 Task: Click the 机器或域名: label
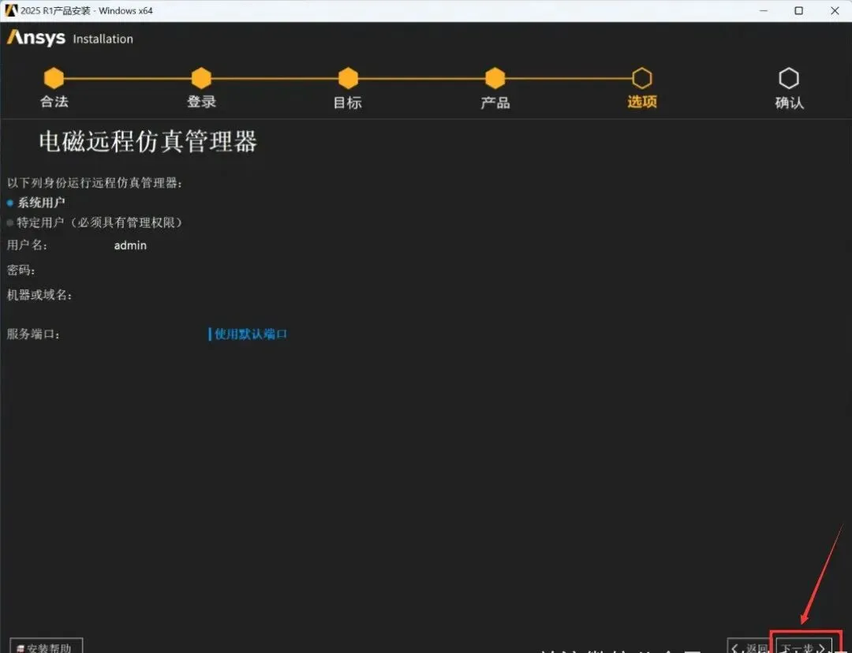39,295
